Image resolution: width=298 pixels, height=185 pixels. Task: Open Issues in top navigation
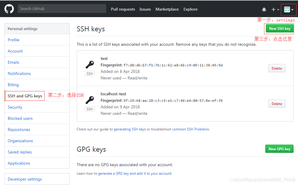(x=145, y=9)
